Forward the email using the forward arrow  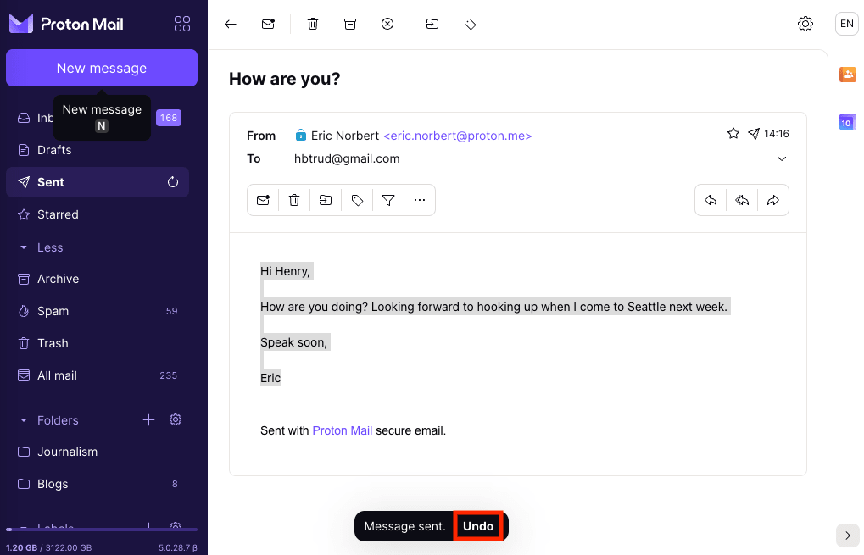coord(772,200)
